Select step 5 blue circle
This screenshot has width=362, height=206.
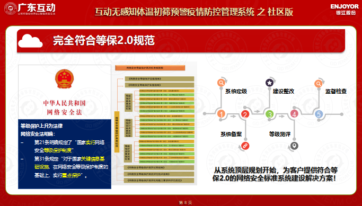319,114
